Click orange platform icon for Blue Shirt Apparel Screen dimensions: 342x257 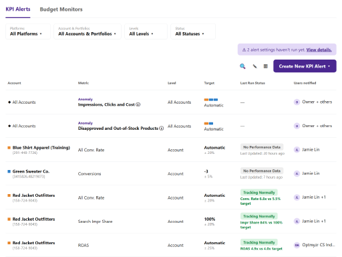tap(9, 148)
